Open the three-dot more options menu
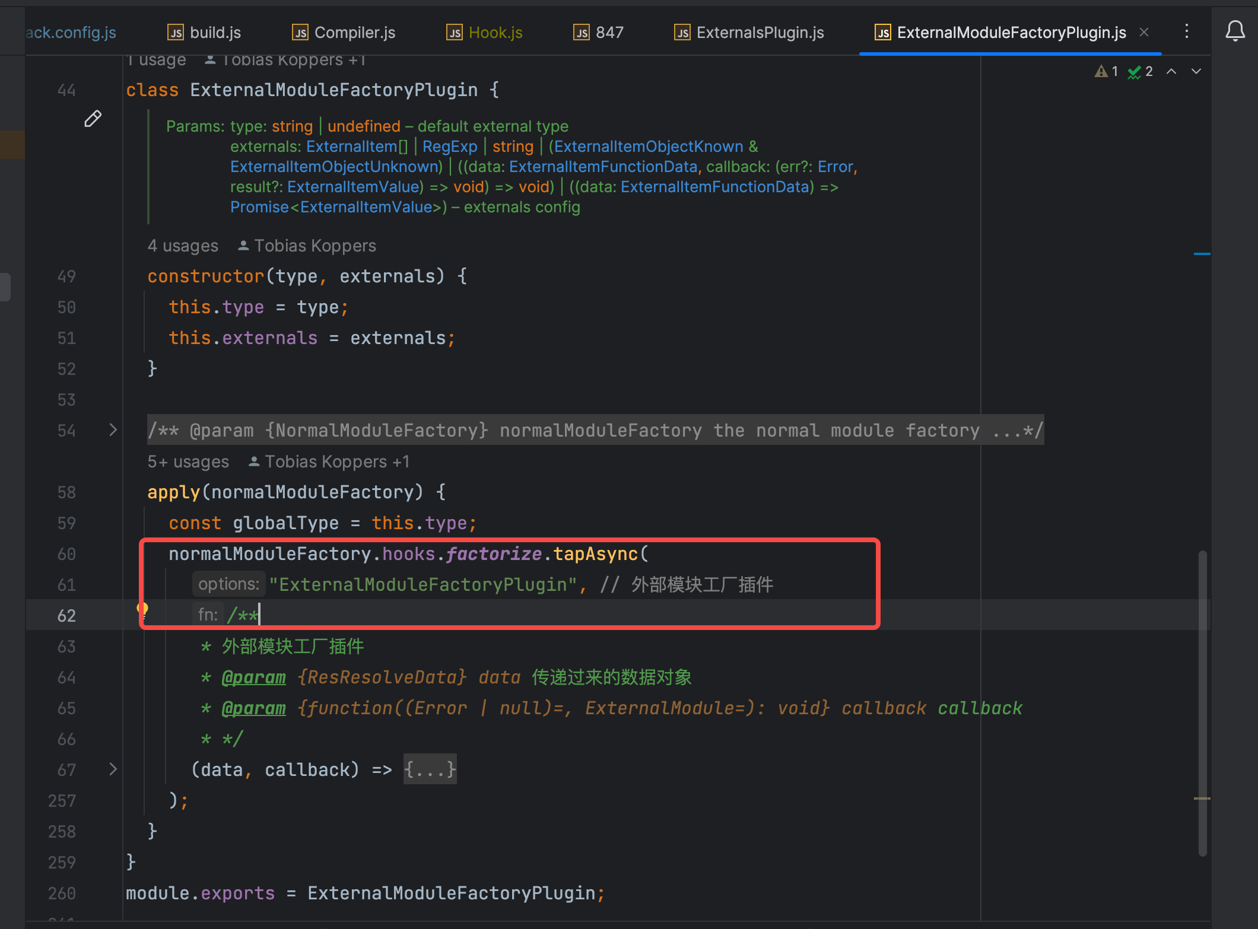The width and height of the screenshot is (1258, 929). click(1187, 31)
